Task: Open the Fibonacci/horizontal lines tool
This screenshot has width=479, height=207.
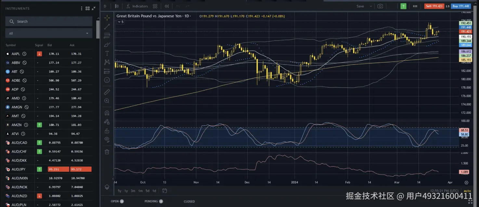Action: point(107,36)
